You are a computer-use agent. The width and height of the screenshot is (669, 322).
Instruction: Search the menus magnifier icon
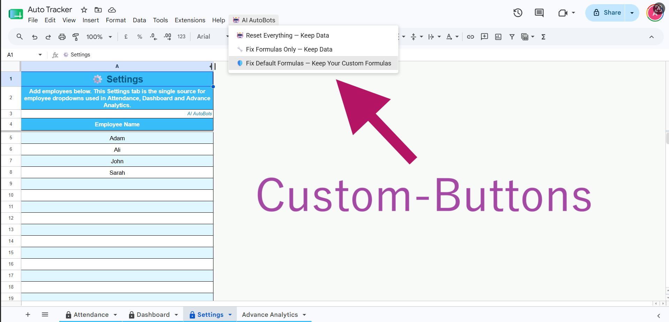coord(20,37)
